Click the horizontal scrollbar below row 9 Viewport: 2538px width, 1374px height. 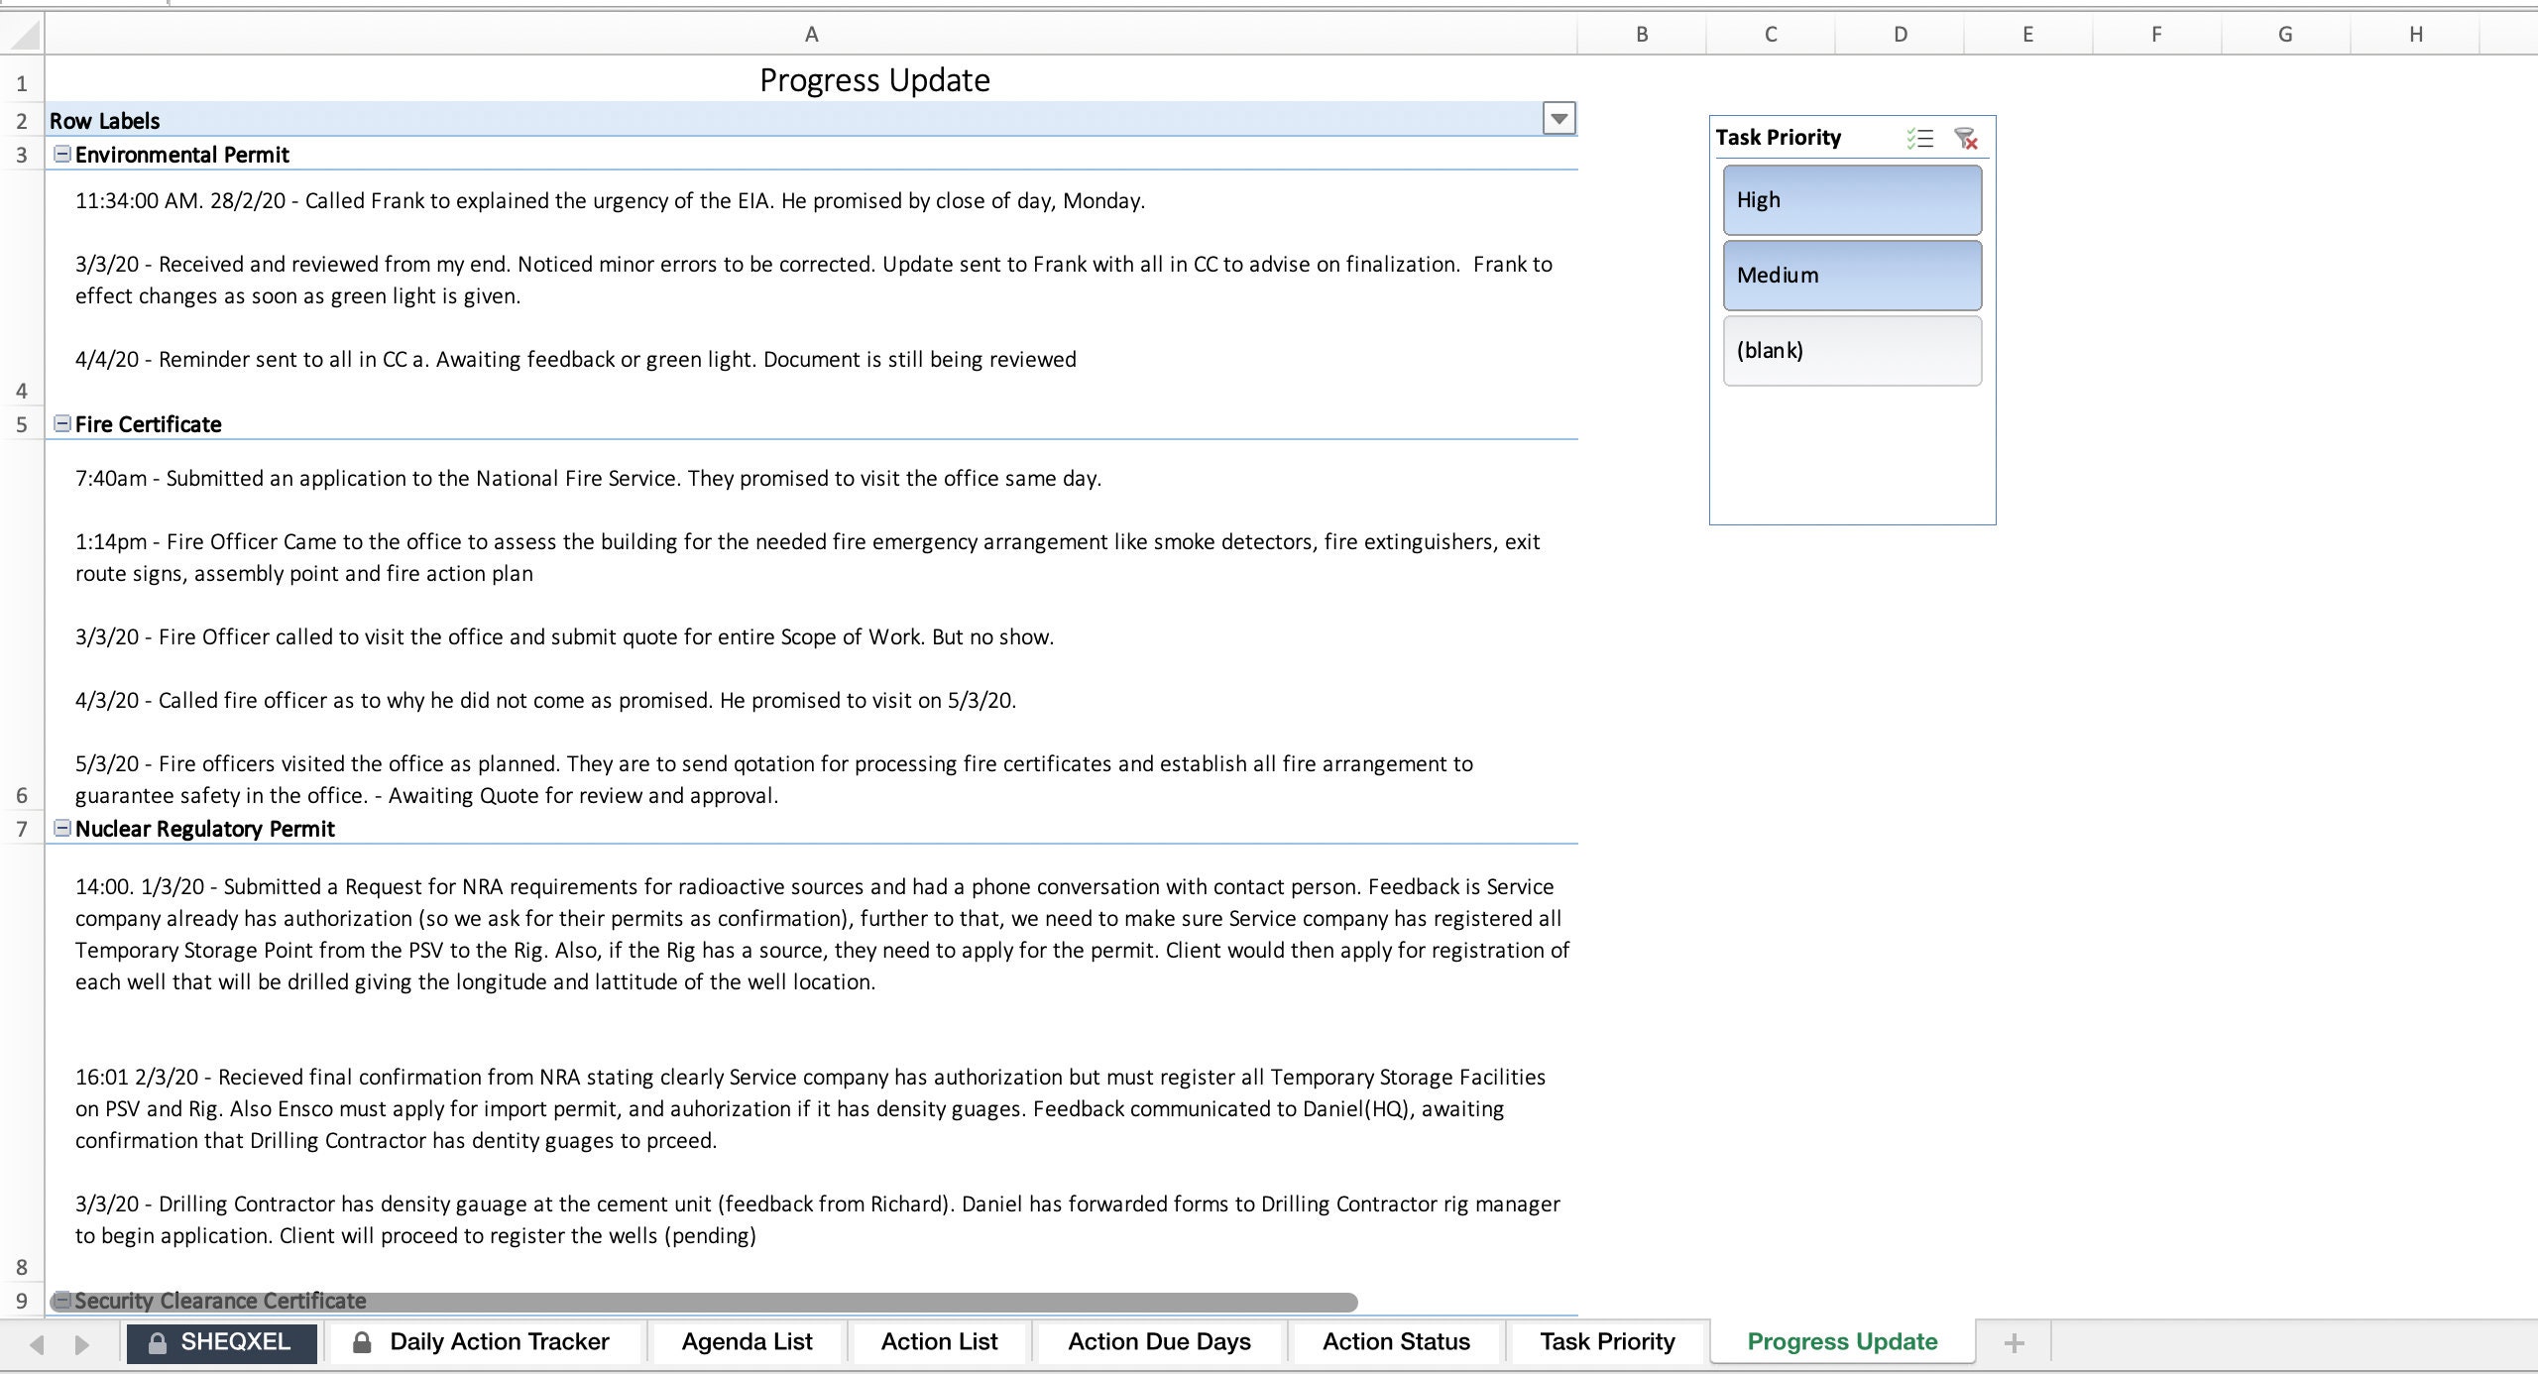pyautogui.click(x=694, y=1302)
